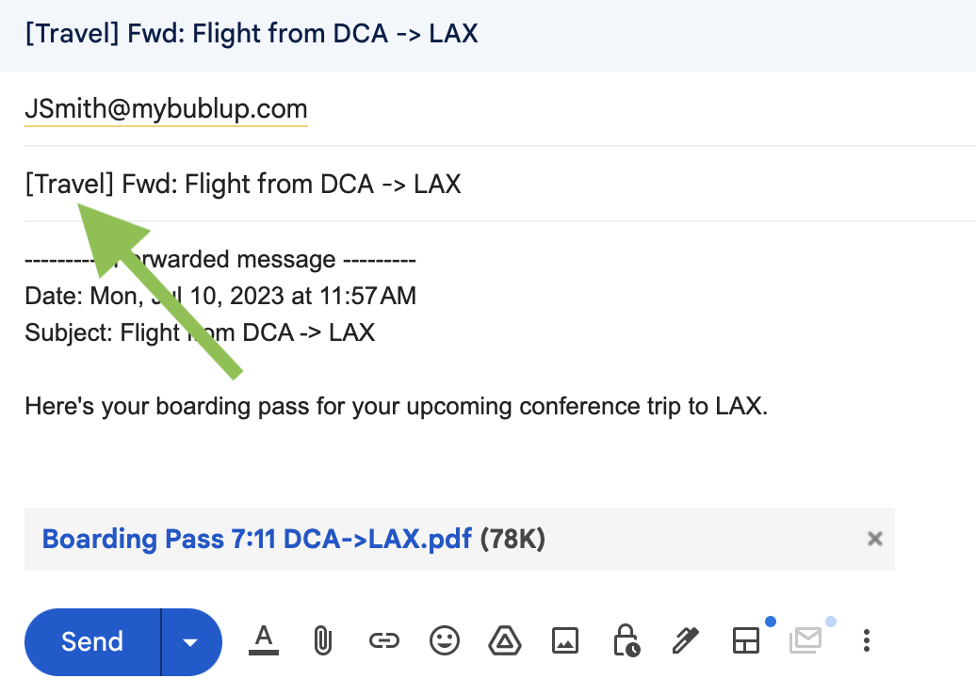Screen dimensions: 976x695
Task: Click the forwarded message Date line
Action: point(220,296)
